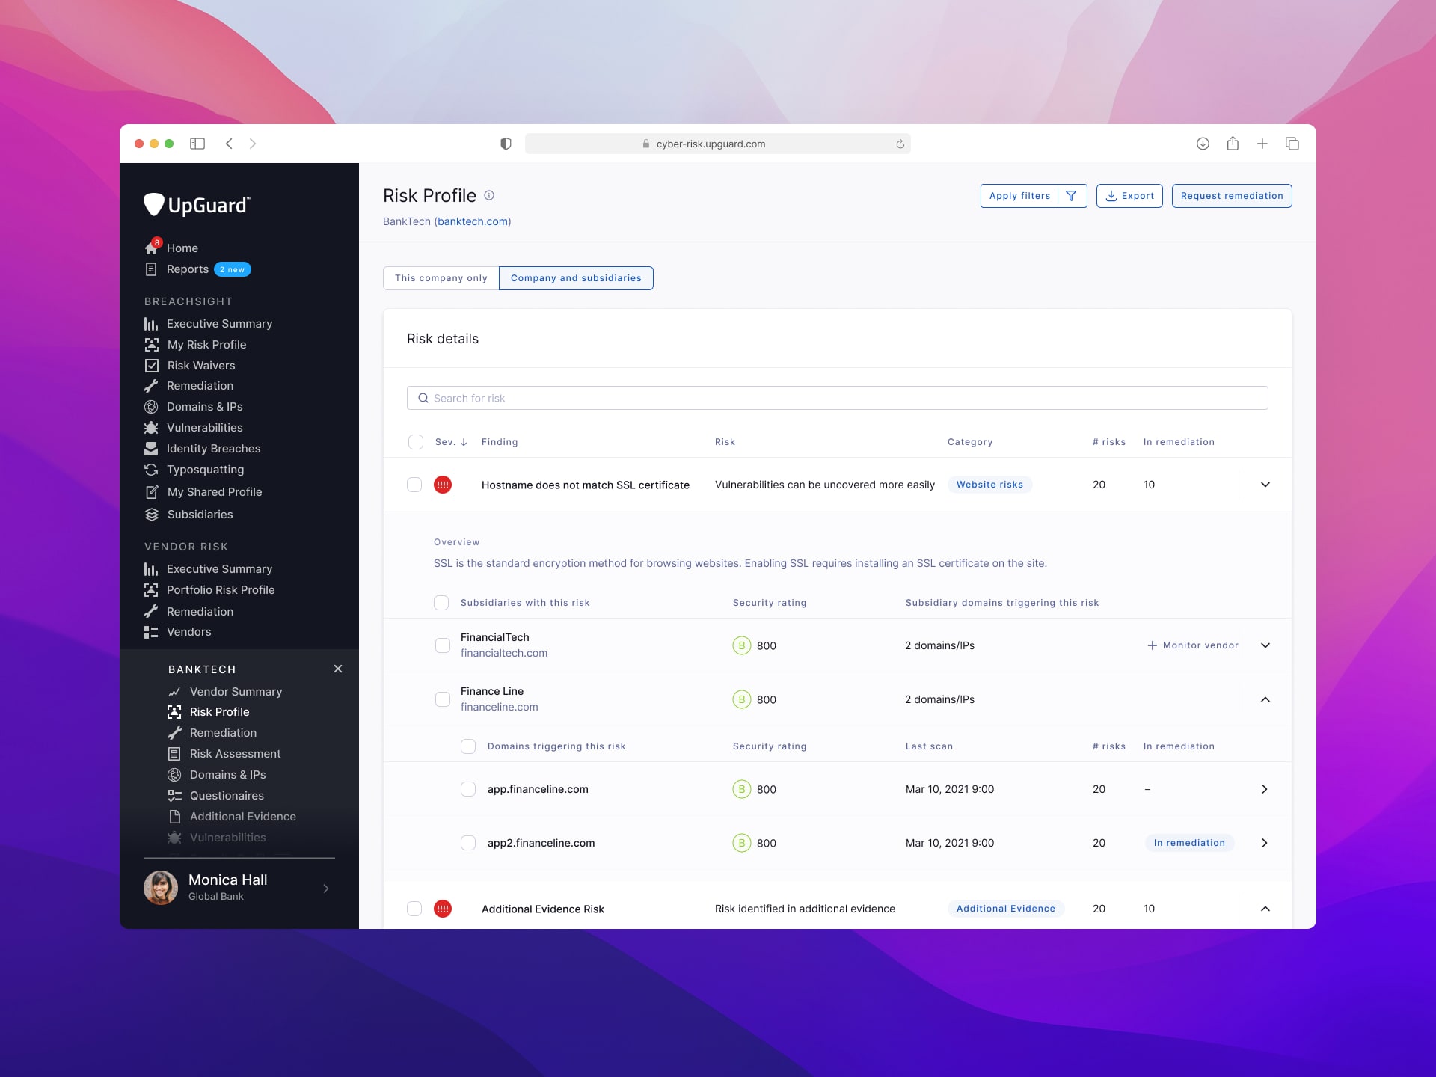The width and height of the screenshot is (1436, 1077).
Task: Click Request remediation
Action: coord(1232,196)
